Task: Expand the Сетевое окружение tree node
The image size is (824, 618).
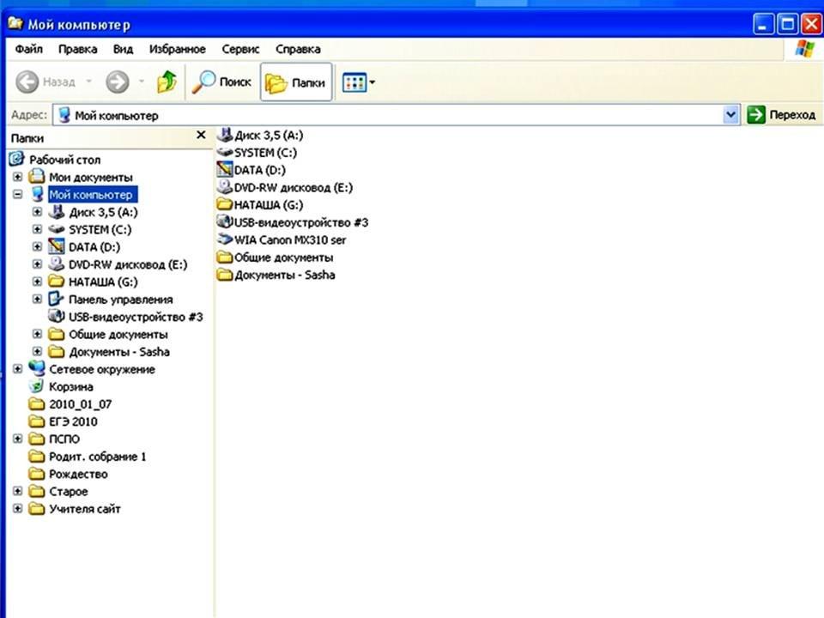Action: coord(17,369)
